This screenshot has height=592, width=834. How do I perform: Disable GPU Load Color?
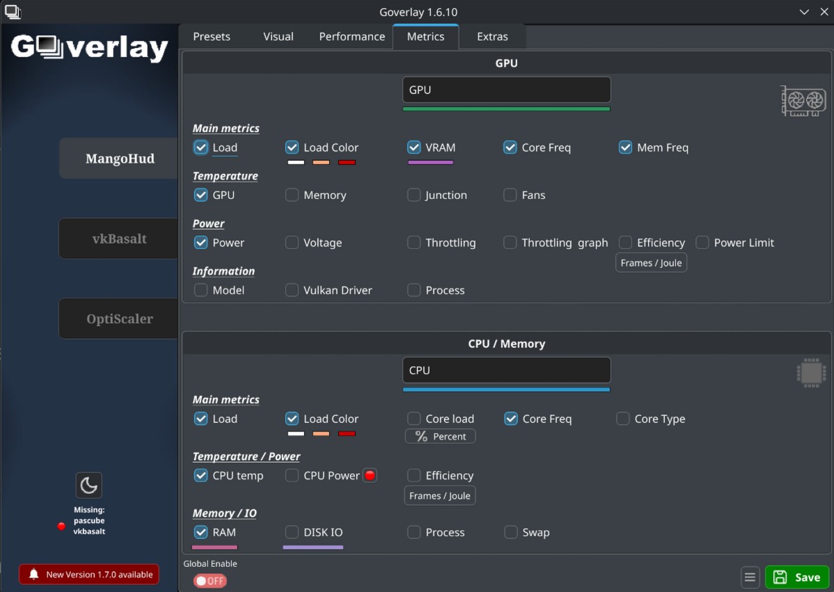(292, 147)
